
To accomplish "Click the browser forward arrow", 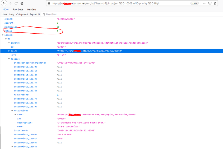I will (x=10, y=3).
